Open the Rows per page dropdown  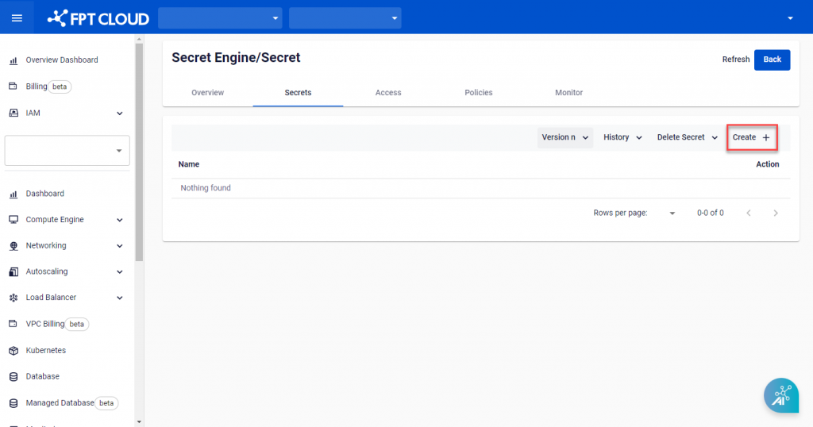672,213
